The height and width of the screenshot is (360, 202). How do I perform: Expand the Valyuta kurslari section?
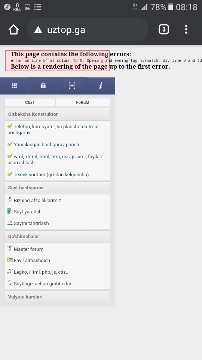(x=58, y=297)
